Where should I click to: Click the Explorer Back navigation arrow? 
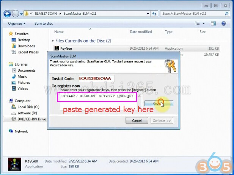pos(7,14)
